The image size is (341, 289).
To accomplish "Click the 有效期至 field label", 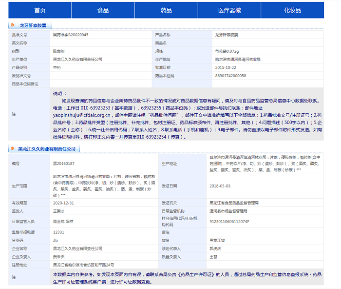I will tap(19, 203).
